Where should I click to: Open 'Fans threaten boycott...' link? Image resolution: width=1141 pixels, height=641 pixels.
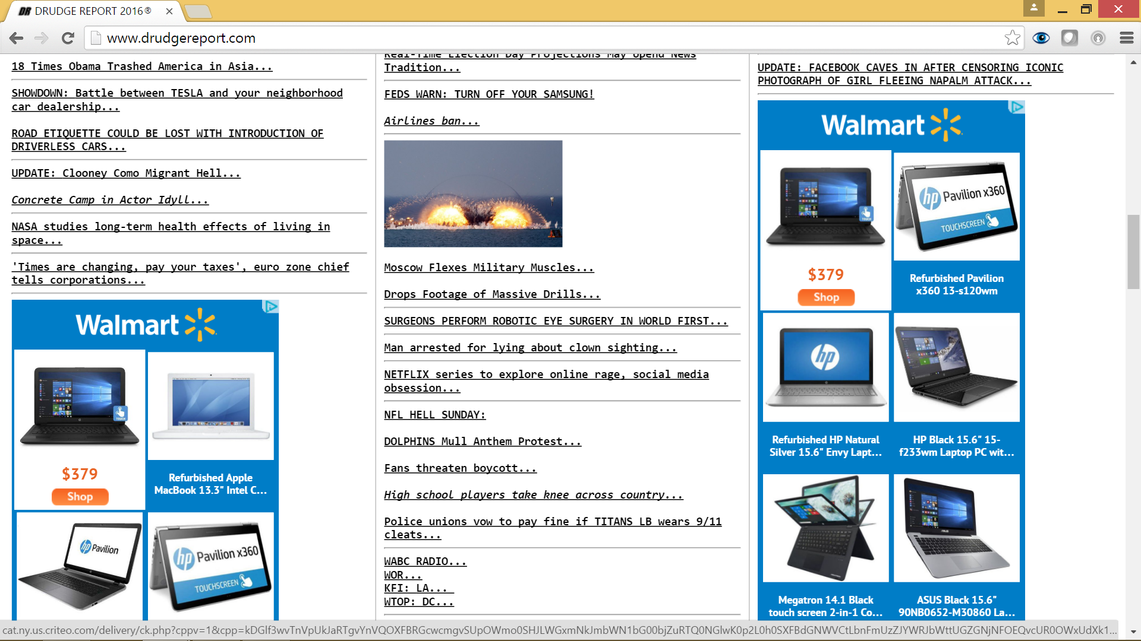[461, 468]
